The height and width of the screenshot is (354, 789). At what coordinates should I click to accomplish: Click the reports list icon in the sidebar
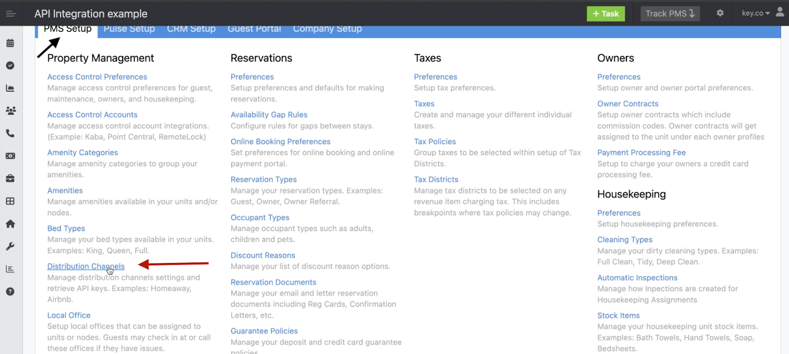10,269
